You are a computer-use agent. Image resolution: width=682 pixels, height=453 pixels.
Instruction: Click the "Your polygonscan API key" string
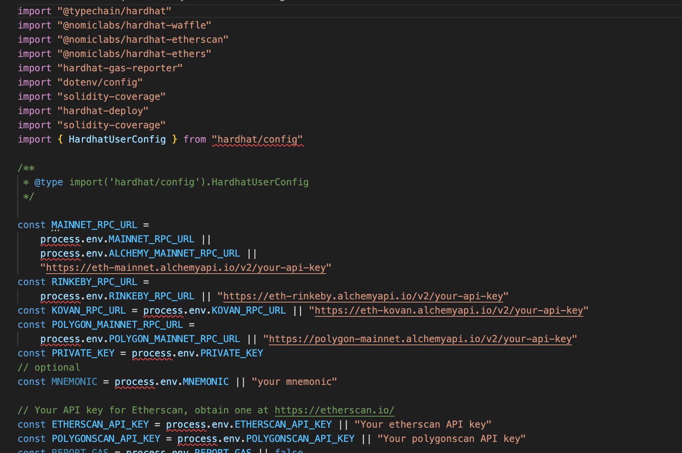[x=451, y=439]
